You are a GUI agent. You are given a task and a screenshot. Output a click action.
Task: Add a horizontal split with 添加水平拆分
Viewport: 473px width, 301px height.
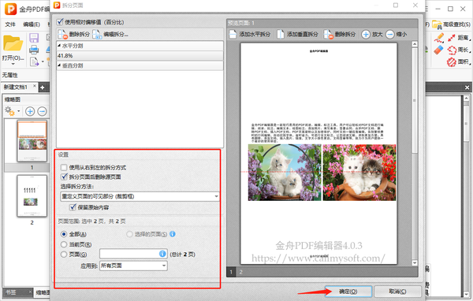249,35
